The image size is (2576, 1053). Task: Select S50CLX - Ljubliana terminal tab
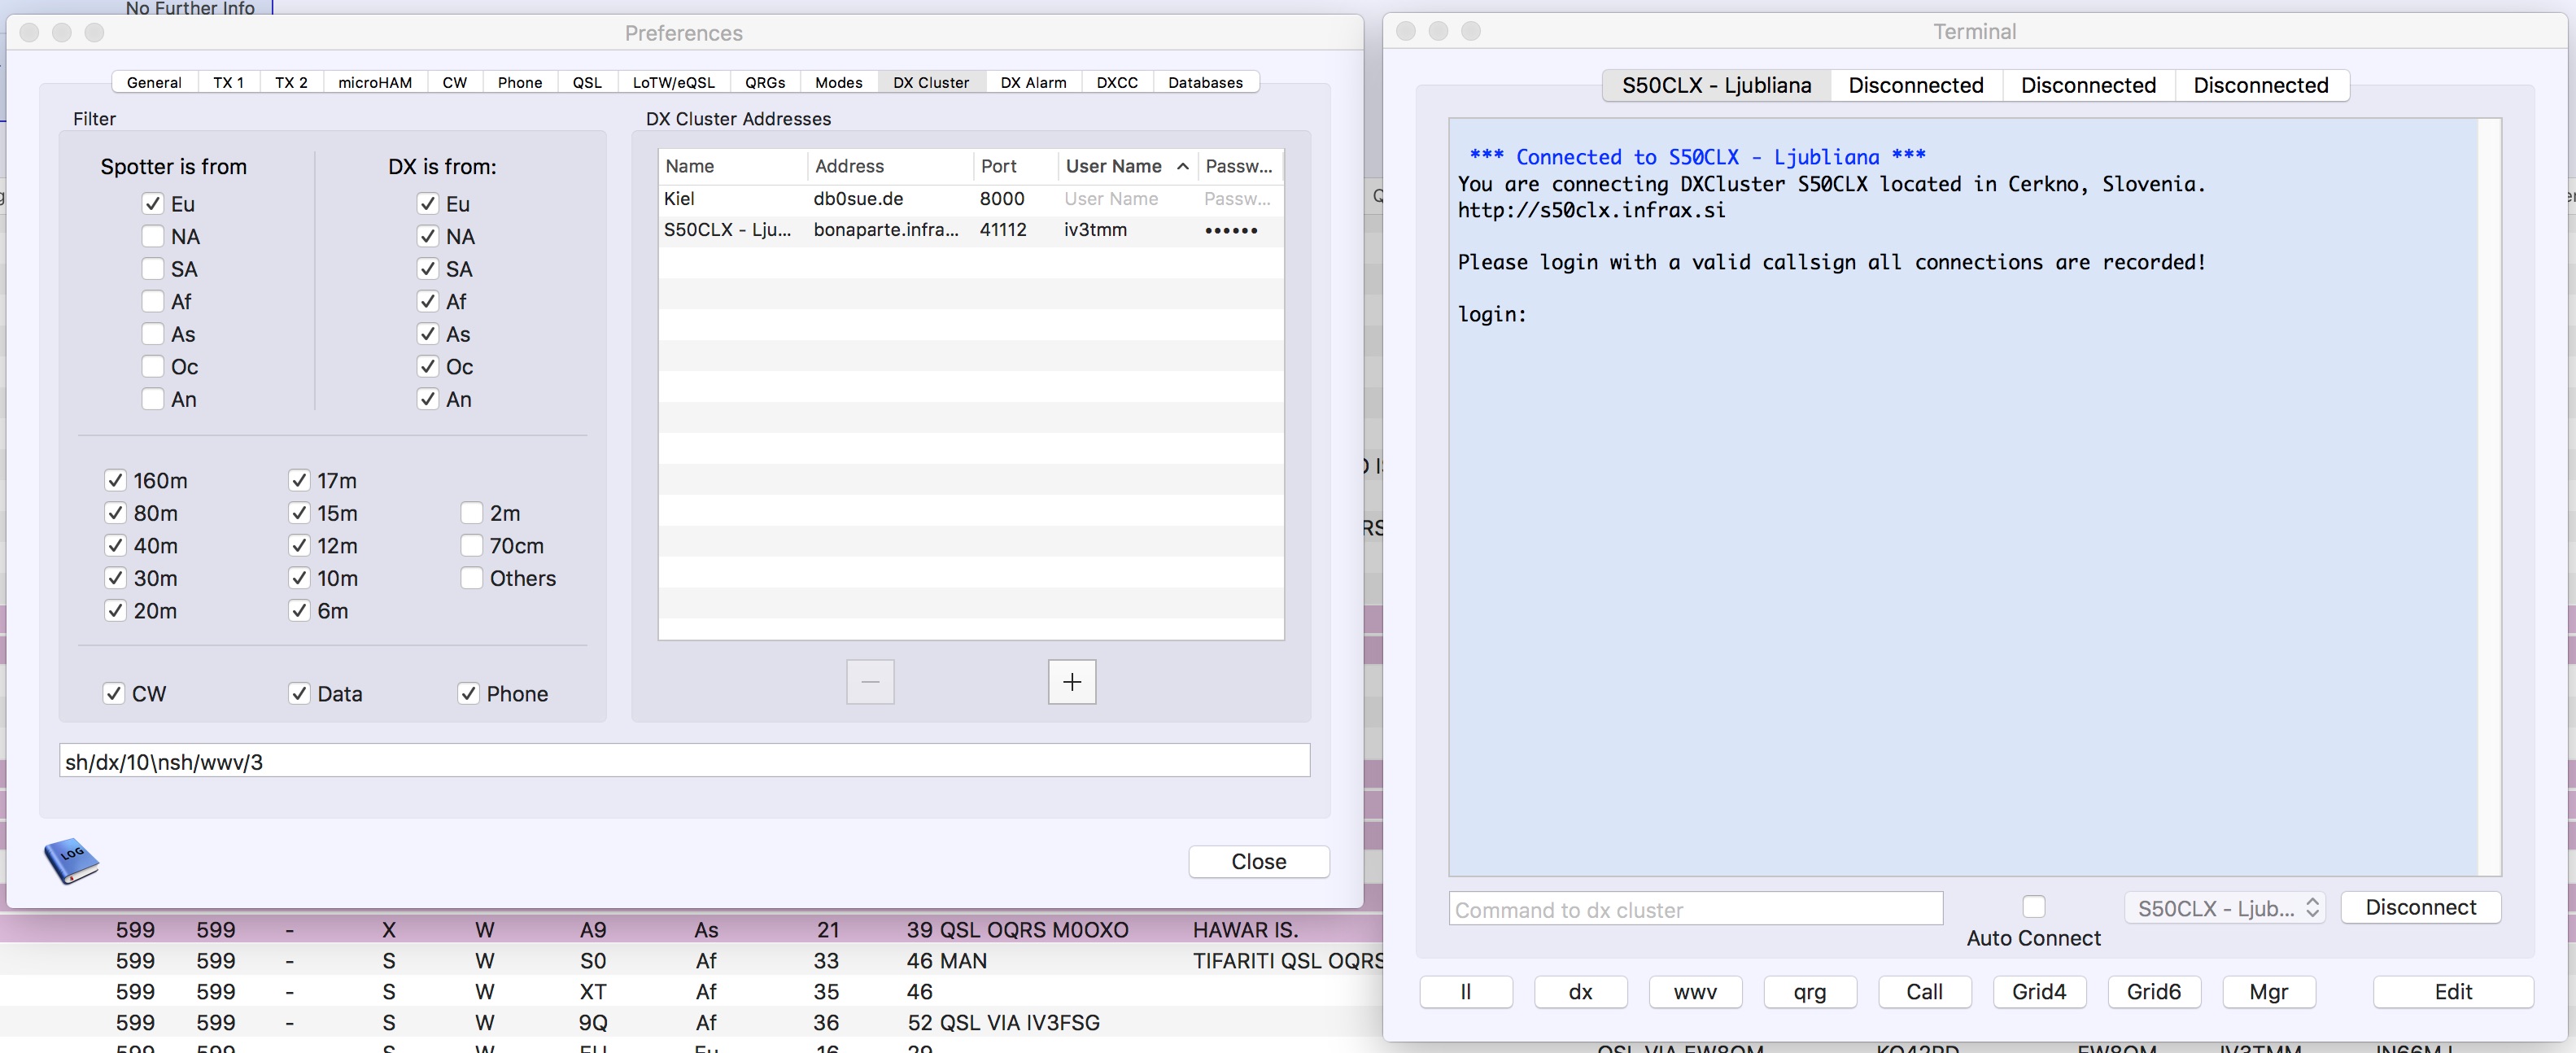[x=1716, y=85]
